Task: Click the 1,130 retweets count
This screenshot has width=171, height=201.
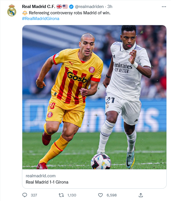Action: tap(72, 195)
